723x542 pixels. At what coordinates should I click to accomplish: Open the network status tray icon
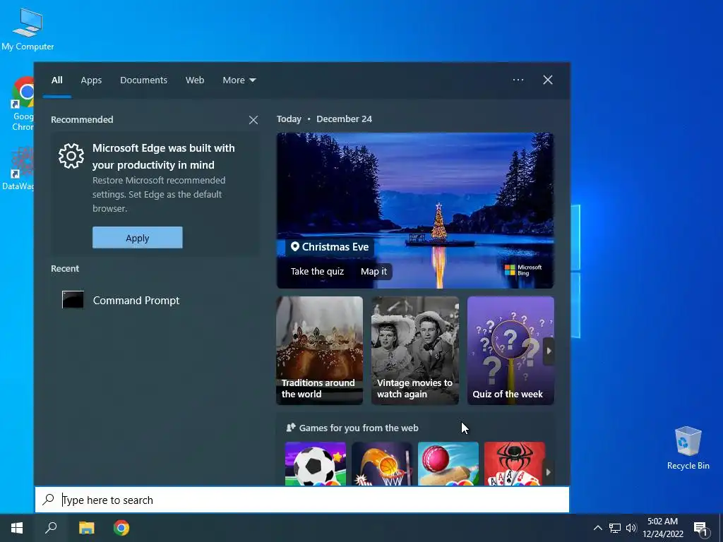click(615, 528)
